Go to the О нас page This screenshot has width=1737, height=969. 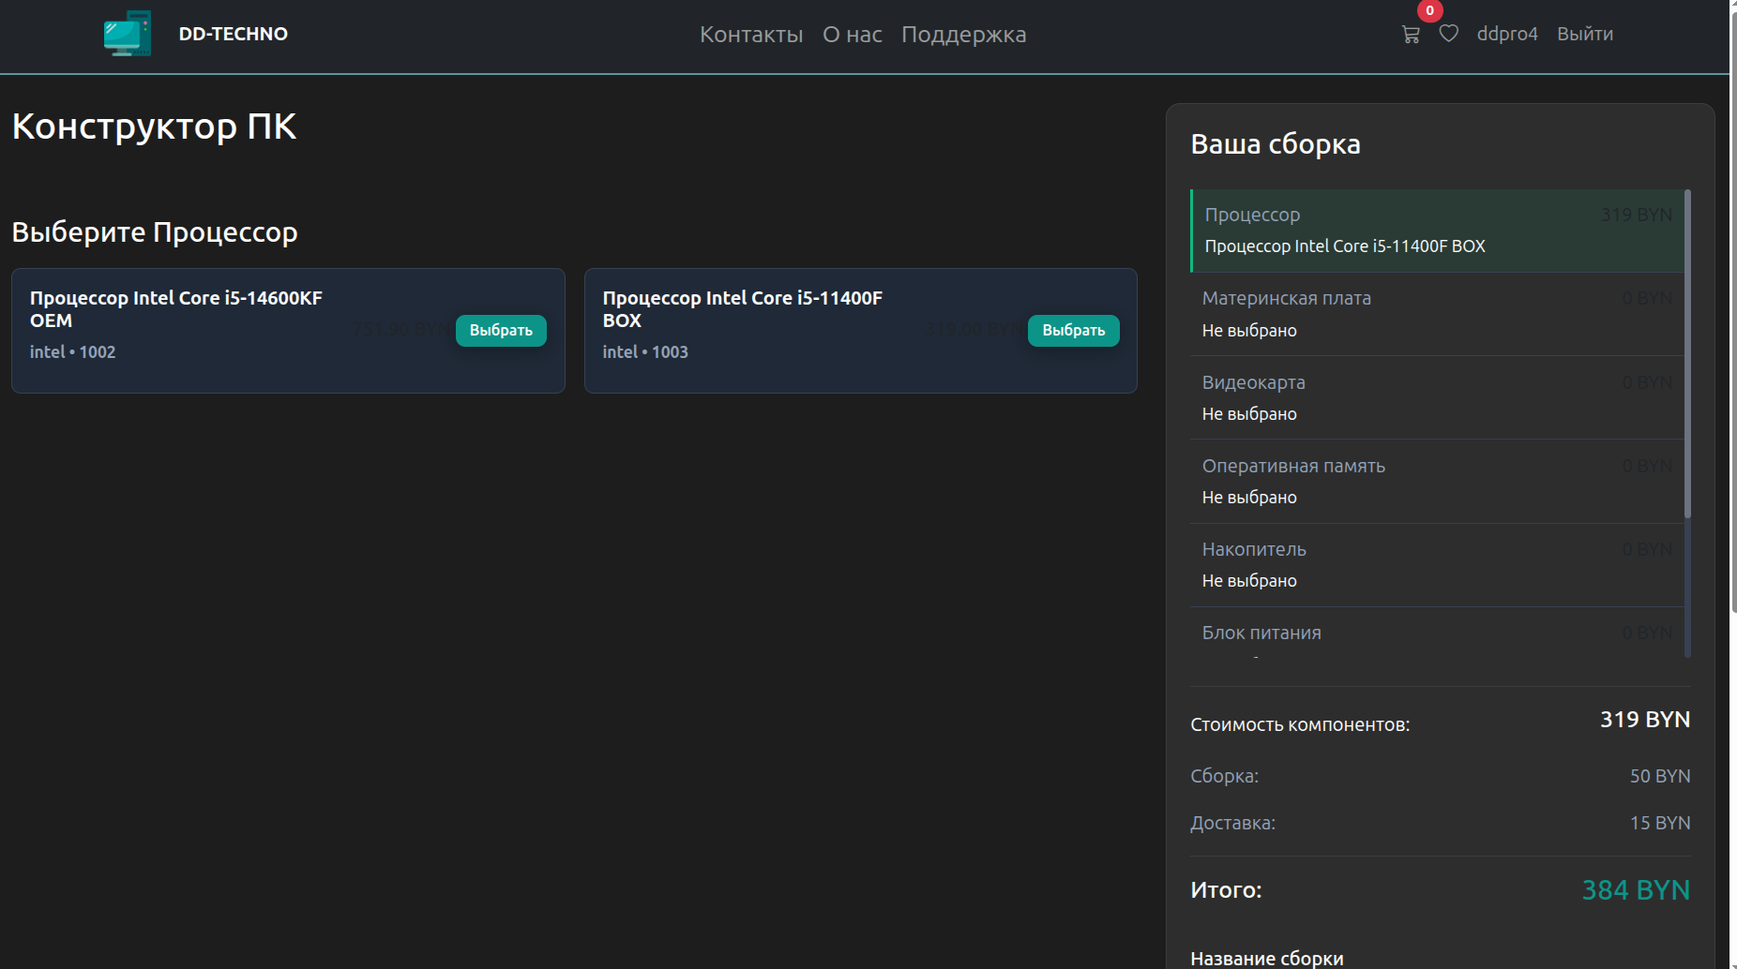(x=853, y=35)
